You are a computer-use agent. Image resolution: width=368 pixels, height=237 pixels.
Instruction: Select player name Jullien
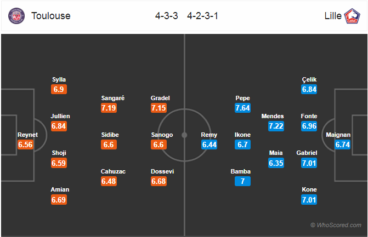point(60,116)
